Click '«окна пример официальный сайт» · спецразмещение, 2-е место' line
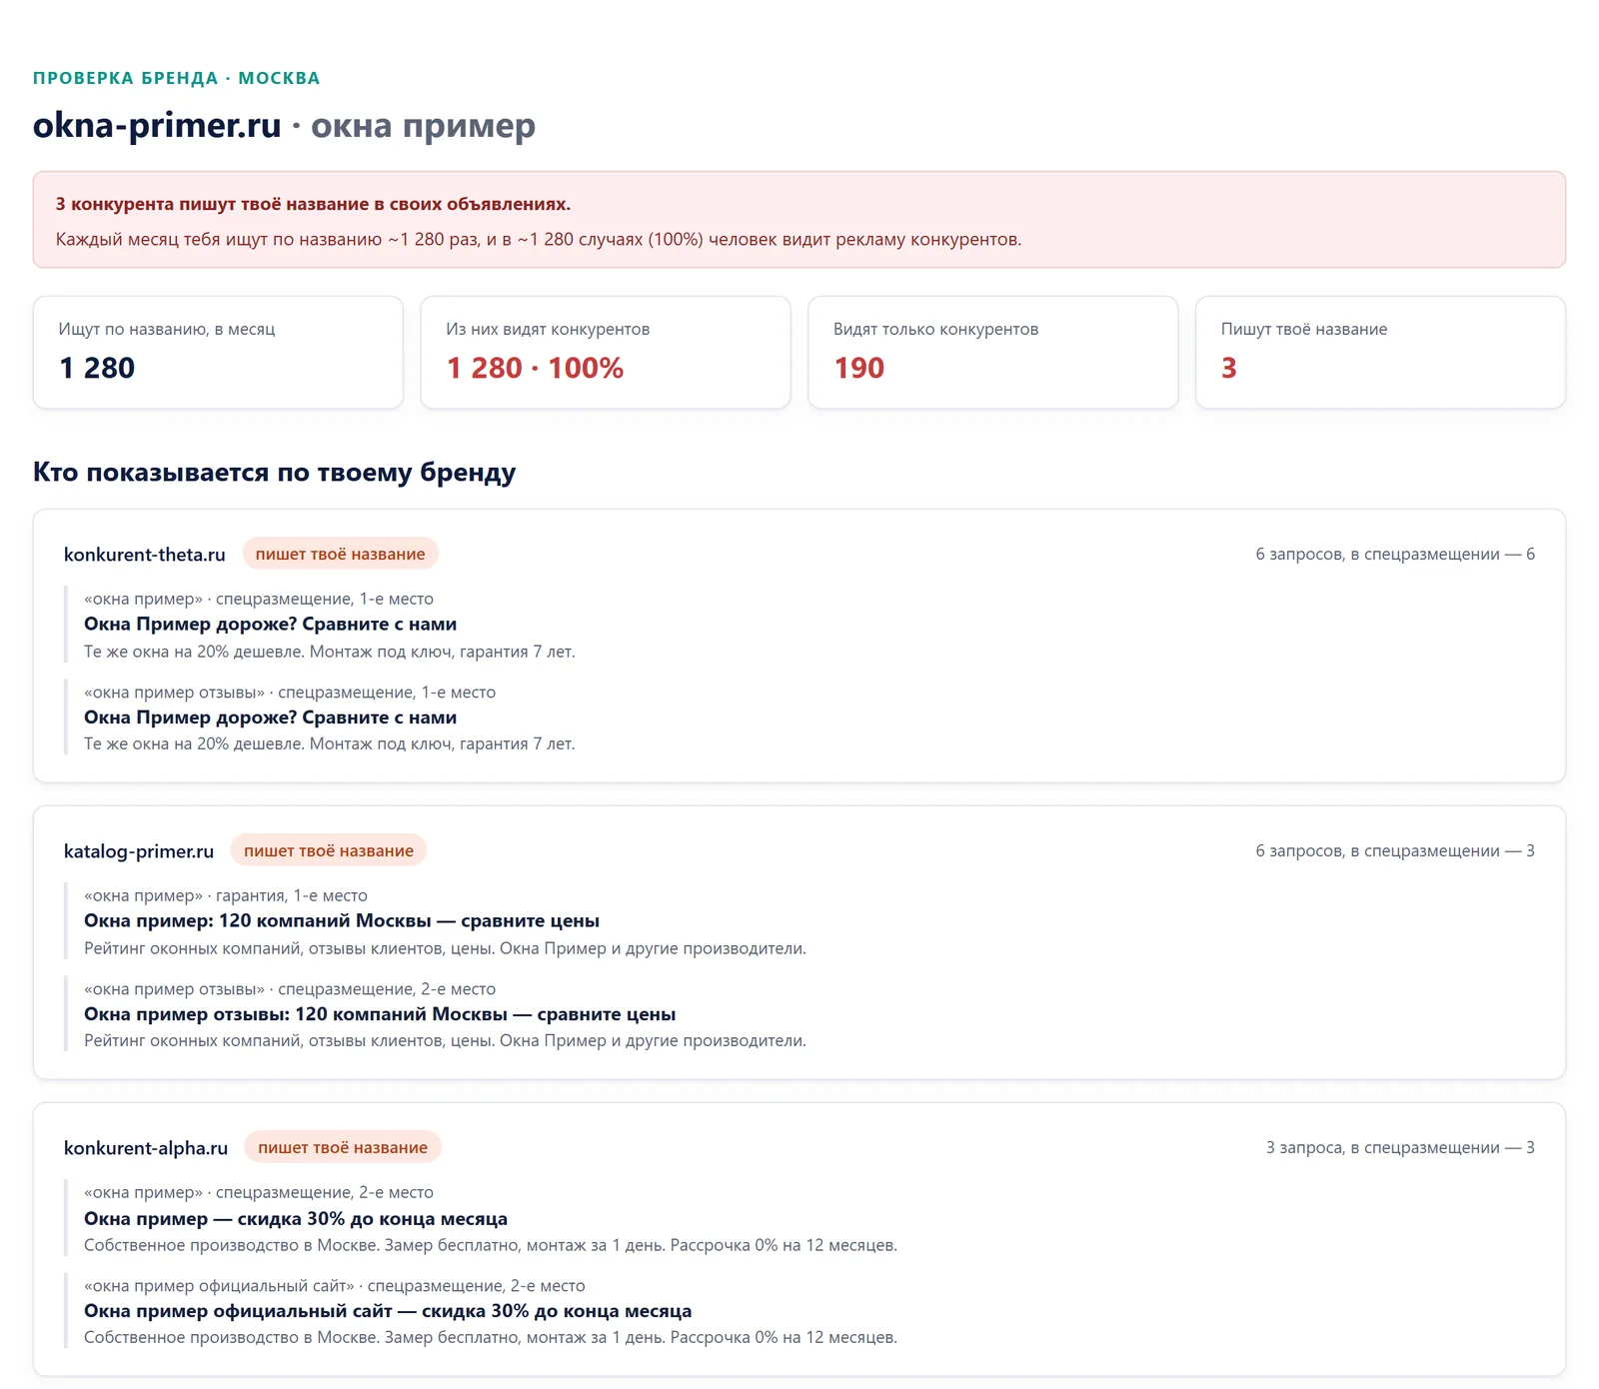 [335, 1285]
